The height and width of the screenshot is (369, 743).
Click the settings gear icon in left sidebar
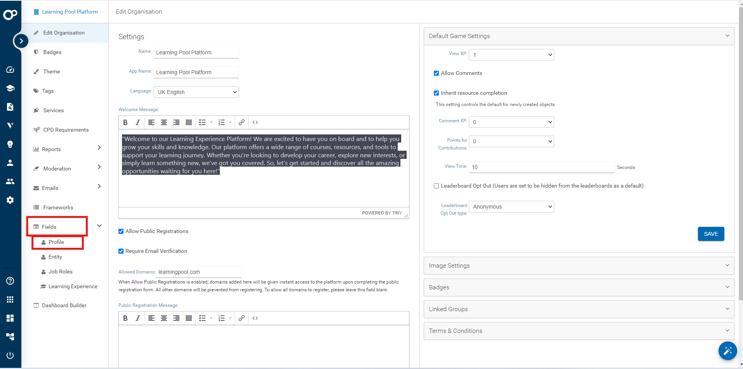tap(10, 200)
